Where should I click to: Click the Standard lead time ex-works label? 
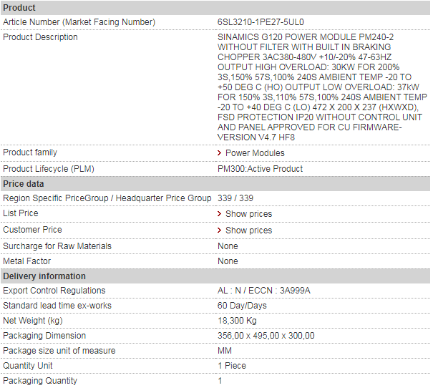pos(57,306)
